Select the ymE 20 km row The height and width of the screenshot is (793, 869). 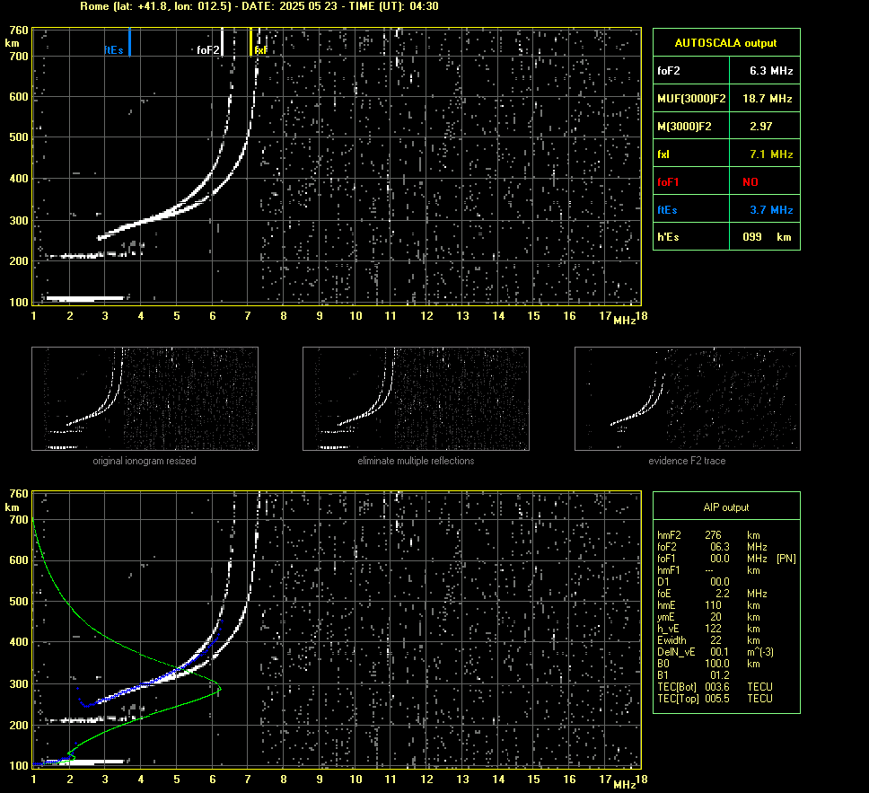click(708, 617)
